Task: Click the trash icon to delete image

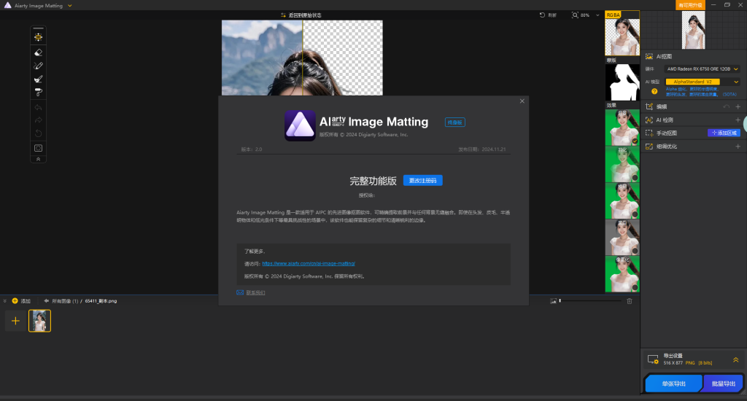Action: [630, 300]
